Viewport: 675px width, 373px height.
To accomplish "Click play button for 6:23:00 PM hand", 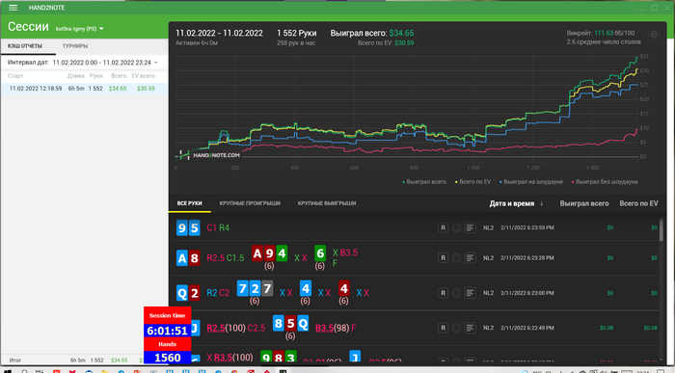I will (456, 293).
